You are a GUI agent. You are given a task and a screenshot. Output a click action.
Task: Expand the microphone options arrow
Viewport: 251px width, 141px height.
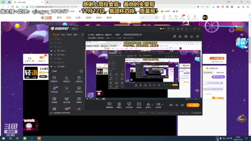click(x=152, y=105)
